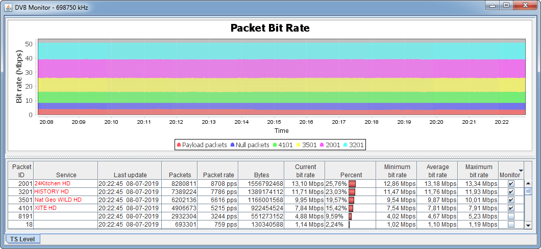
Task: Click the Java icon in the title bar
Action: coord(9,6)
